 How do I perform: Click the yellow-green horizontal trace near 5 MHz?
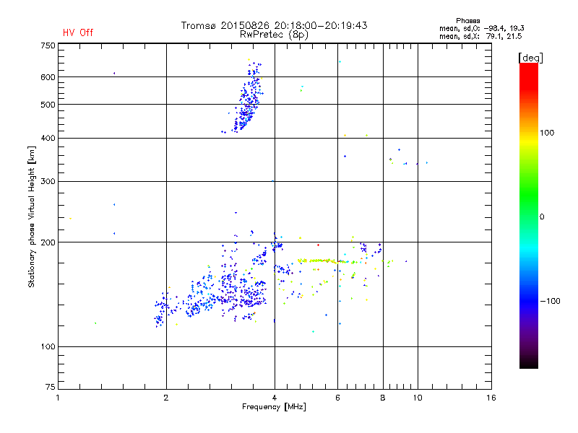tap(322, 261)
